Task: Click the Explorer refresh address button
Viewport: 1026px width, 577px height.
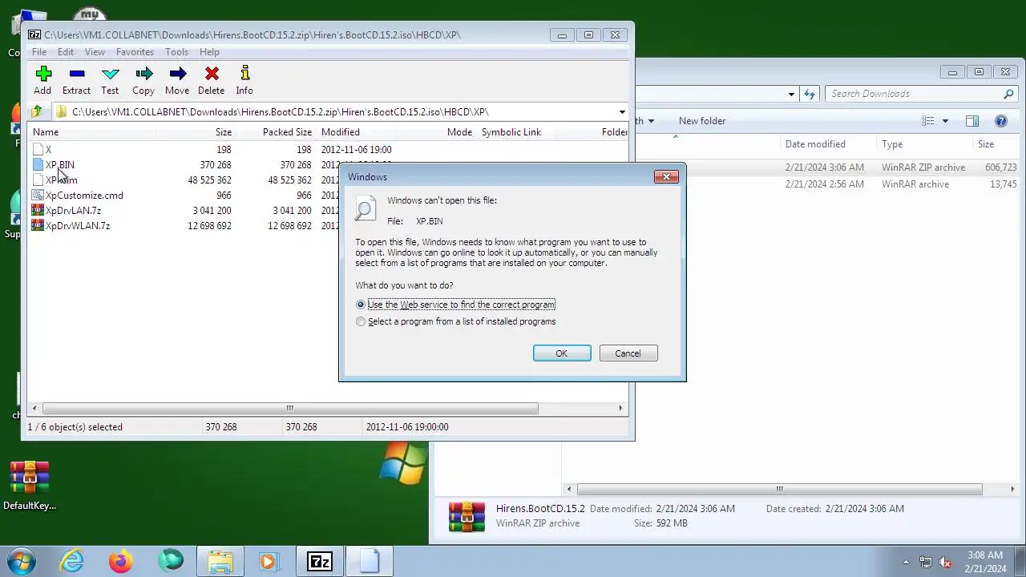Action: pos(810,94)
